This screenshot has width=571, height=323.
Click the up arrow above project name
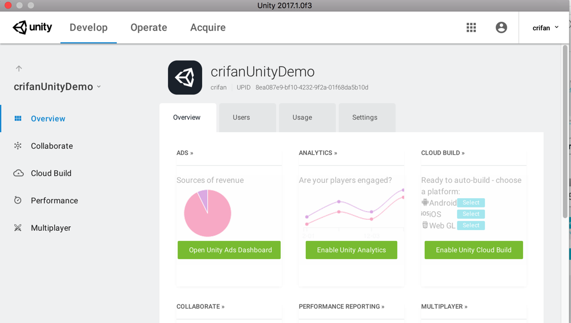pos(19,68)
